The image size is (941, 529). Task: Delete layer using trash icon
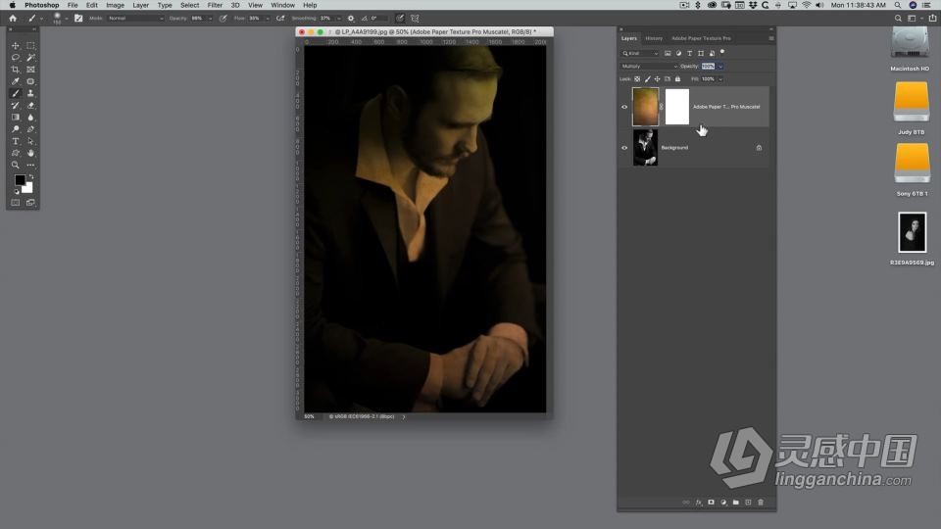tap(761, 502)
